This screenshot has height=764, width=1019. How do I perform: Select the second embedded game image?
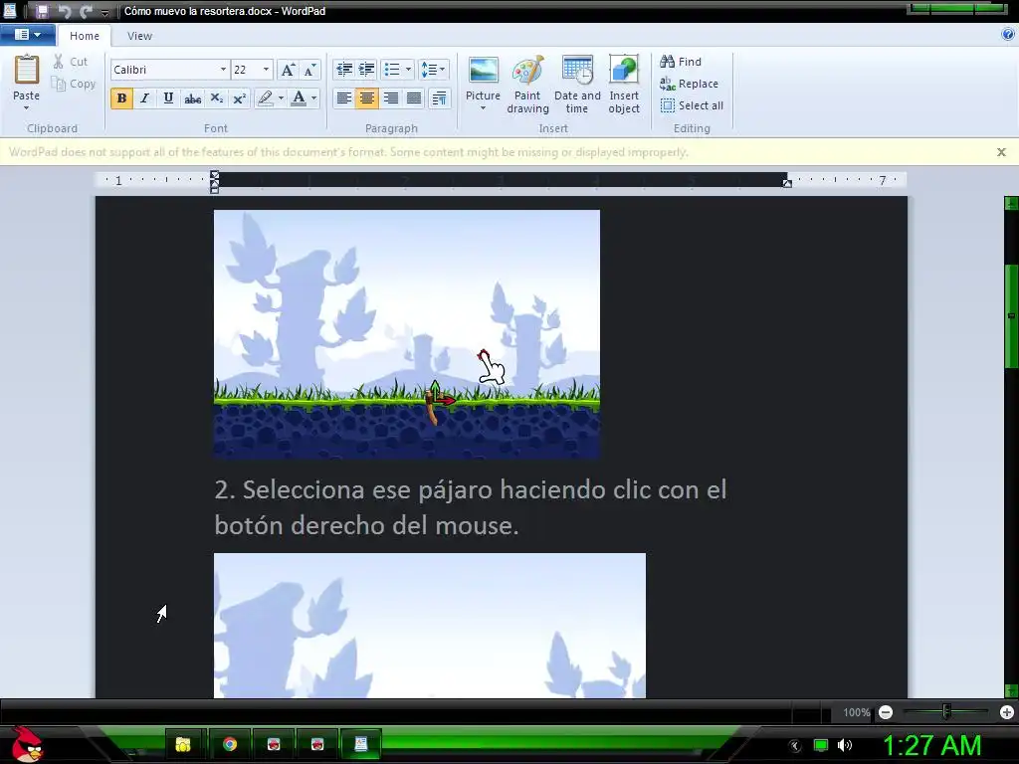pyautogui.click(x=430, y=626)
